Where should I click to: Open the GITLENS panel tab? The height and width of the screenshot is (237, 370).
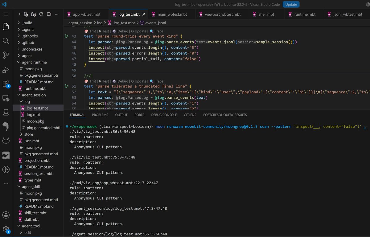190,115
